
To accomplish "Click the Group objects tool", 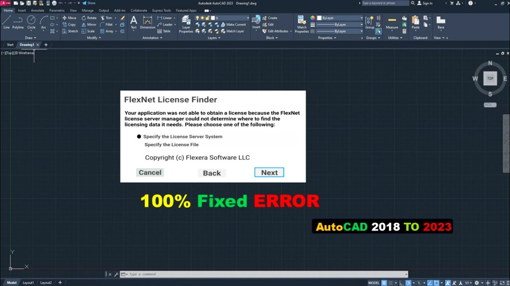I will [370, 22].
